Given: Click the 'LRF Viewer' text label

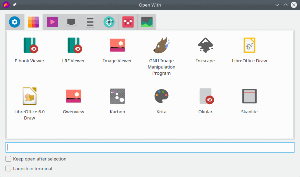Looking at the screenshot, I should (x=74, y=61).
